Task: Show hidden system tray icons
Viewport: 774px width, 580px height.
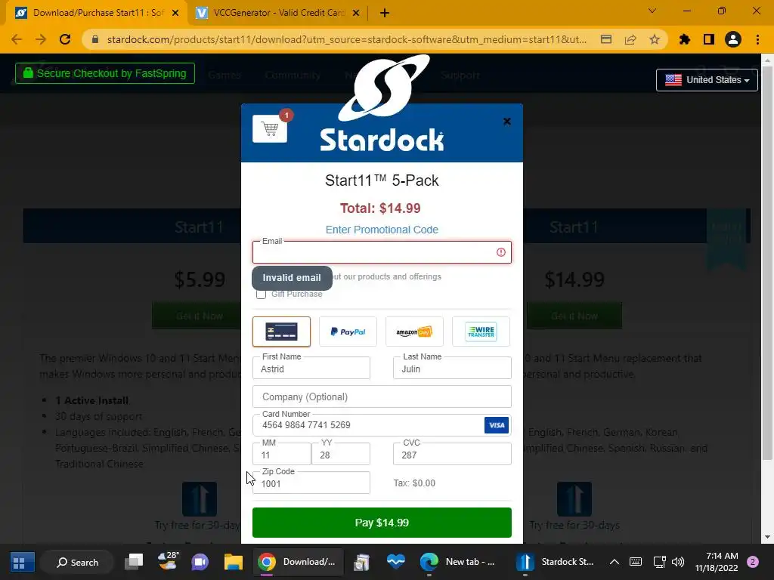Action: pyautogui.click(x=614, y=562)
